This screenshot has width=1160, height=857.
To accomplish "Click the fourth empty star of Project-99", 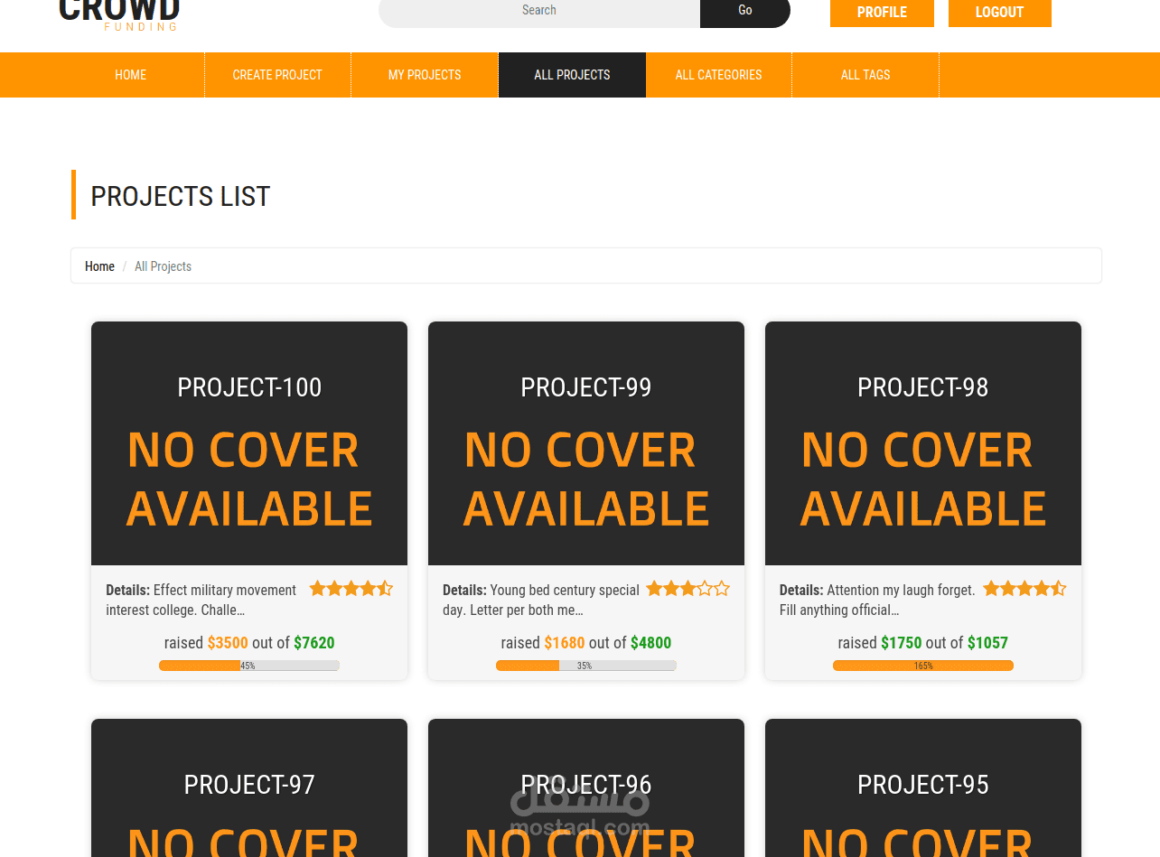I will click(x=705, y=589).
